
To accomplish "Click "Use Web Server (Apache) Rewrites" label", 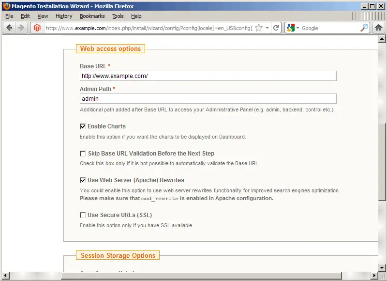I will (x=136, y=180).
